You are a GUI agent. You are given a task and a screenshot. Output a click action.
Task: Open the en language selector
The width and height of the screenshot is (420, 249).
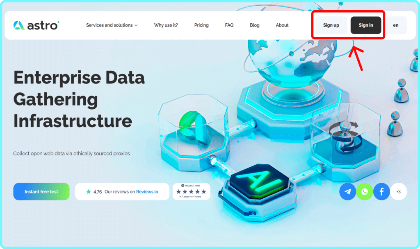pos(395,25)
